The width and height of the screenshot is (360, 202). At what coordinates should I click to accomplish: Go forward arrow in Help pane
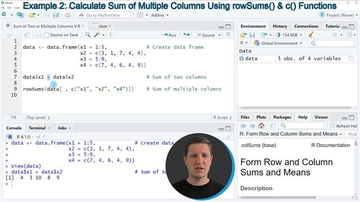point(253,126)
